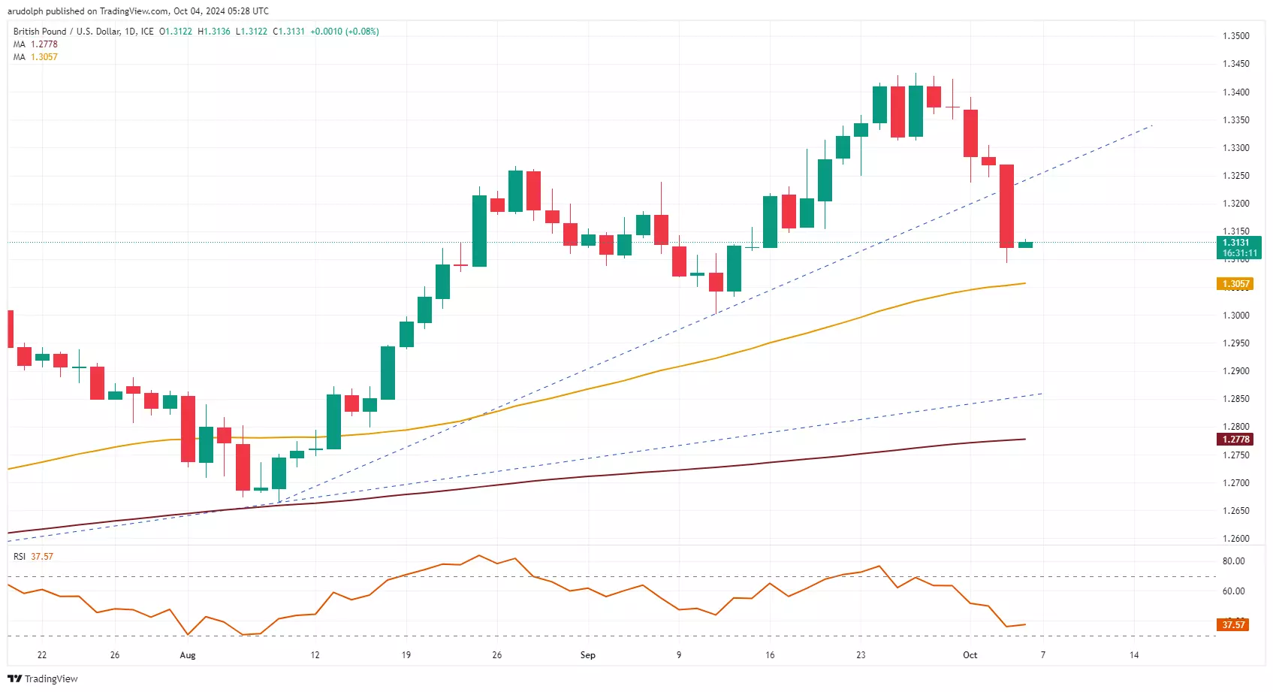Click the Aug label on time axis
Image resolution: width=1273 pixels, height=692 pixels.
(188, 655)
